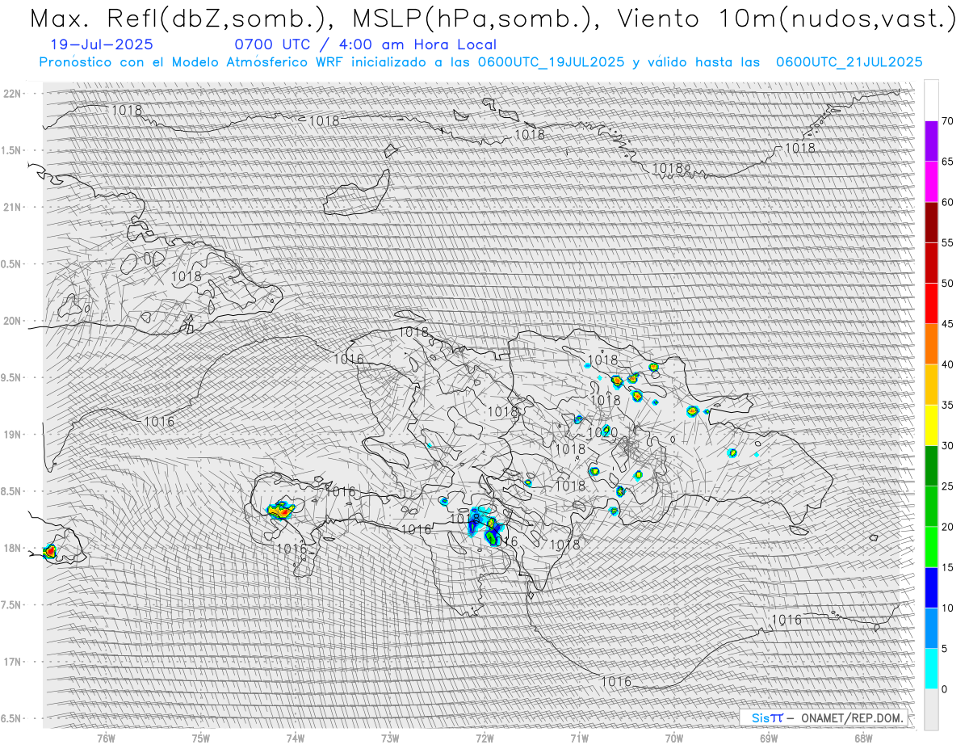969x749 pixels.
Task: Click the colorbar tick label 30
Action: point(947,446)
